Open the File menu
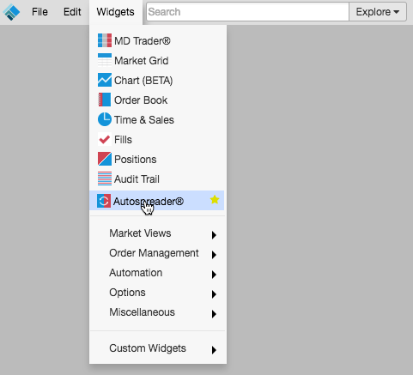The height and width of the screenshot is (375, 413). pos(39,12)
